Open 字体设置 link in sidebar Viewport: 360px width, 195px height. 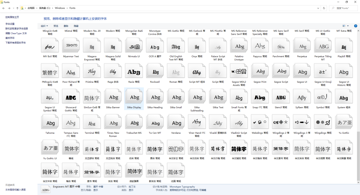[10, 24]
